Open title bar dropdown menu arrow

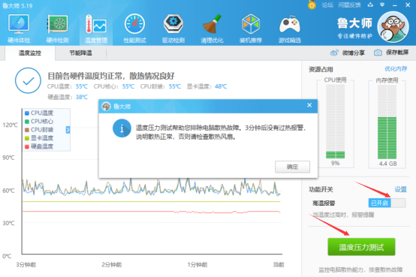(x=382, y=5)
